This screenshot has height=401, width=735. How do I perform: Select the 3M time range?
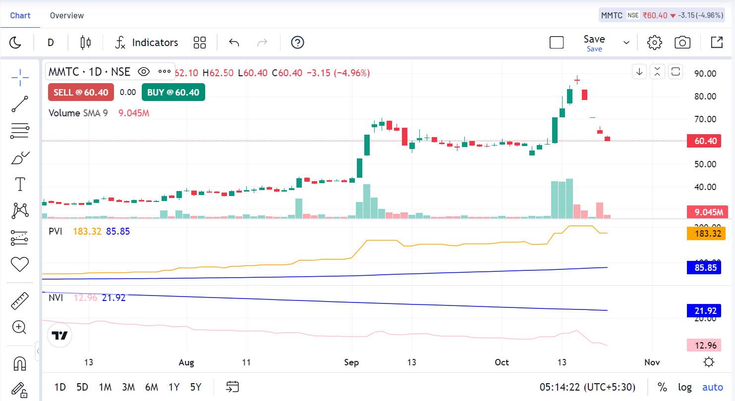tap(128, 387)
